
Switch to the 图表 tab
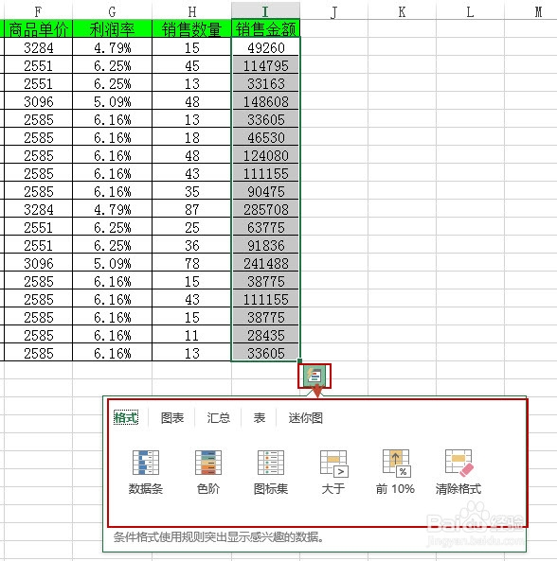(x=172, y=417)
